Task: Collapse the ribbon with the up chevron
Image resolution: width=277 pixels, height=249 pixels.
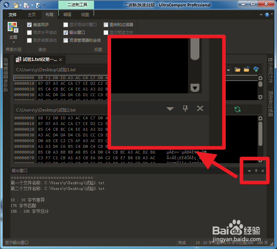Action: click(x=261, y=15)
